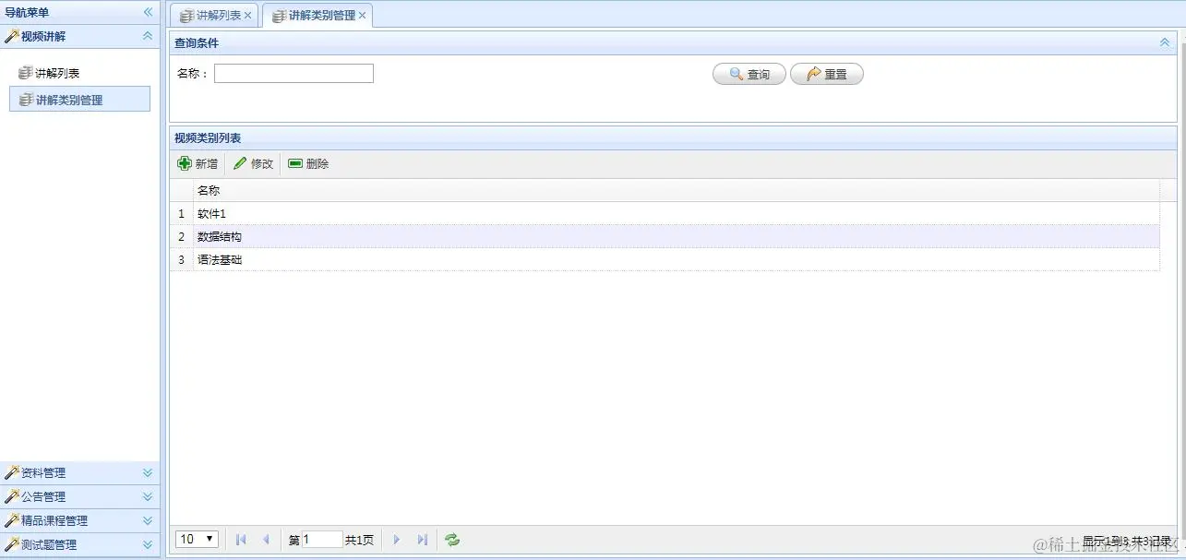Open the page size dropdown showing 10
Screen dimensions: 1186x560
[197, 539]
